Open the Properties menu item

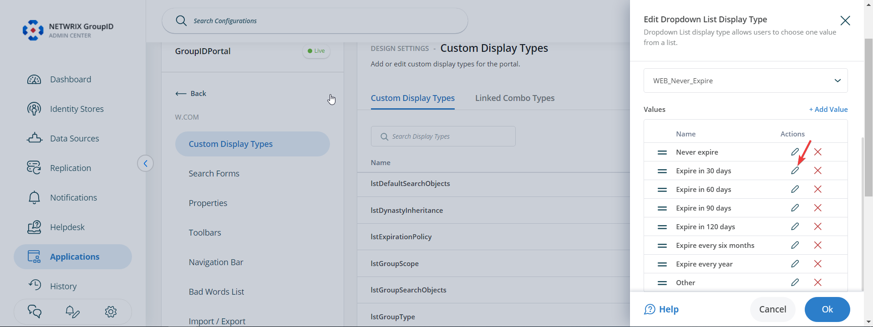click(x=208, y=203)
